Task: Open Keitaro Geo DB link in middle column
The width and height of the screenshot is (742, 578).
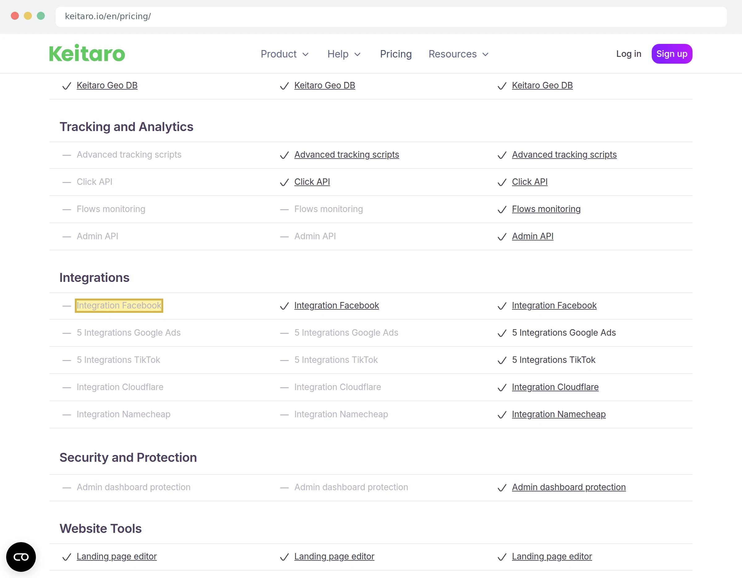Action: click(324, 85)
